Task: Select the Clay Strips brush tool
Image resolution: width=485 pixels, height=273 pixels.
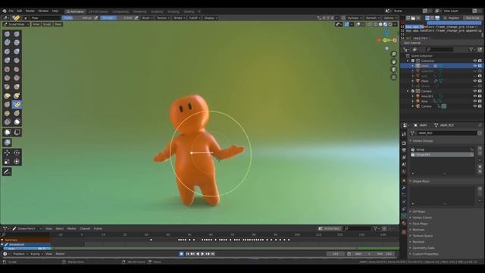Action: click(x=17, y=42)
